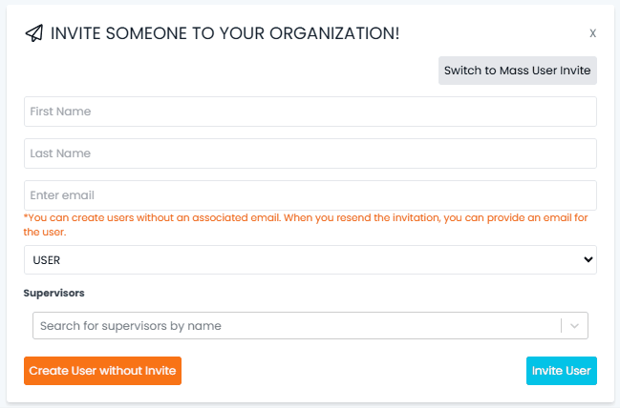Click the paper plane invite icon

(34, 33)
